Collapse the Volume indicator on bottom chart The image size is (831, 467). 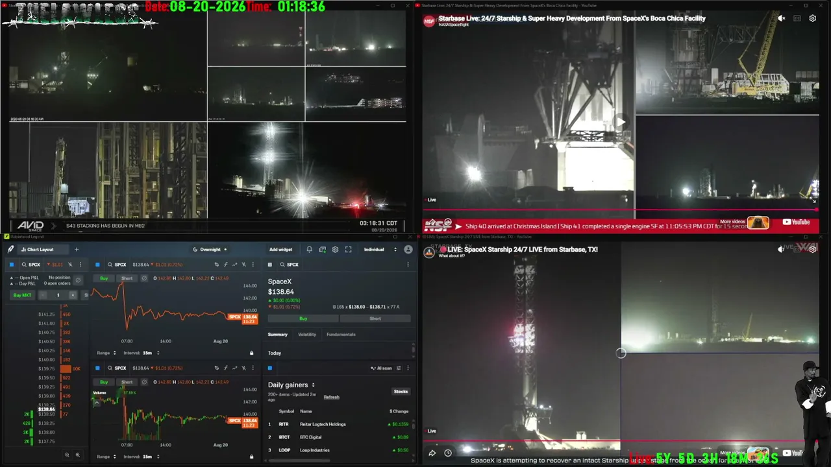point(96,402)
